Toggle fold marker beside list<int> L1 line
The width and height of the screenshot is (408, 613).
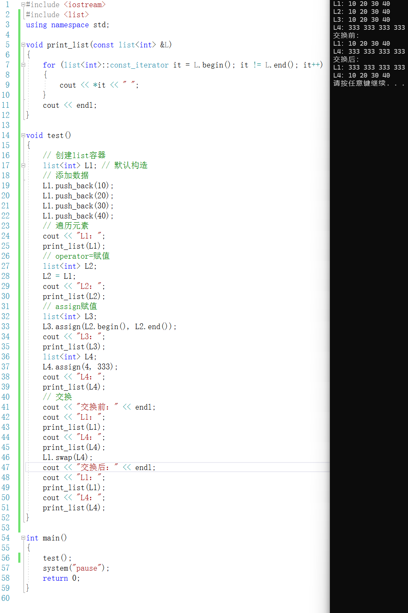[24, 166]
